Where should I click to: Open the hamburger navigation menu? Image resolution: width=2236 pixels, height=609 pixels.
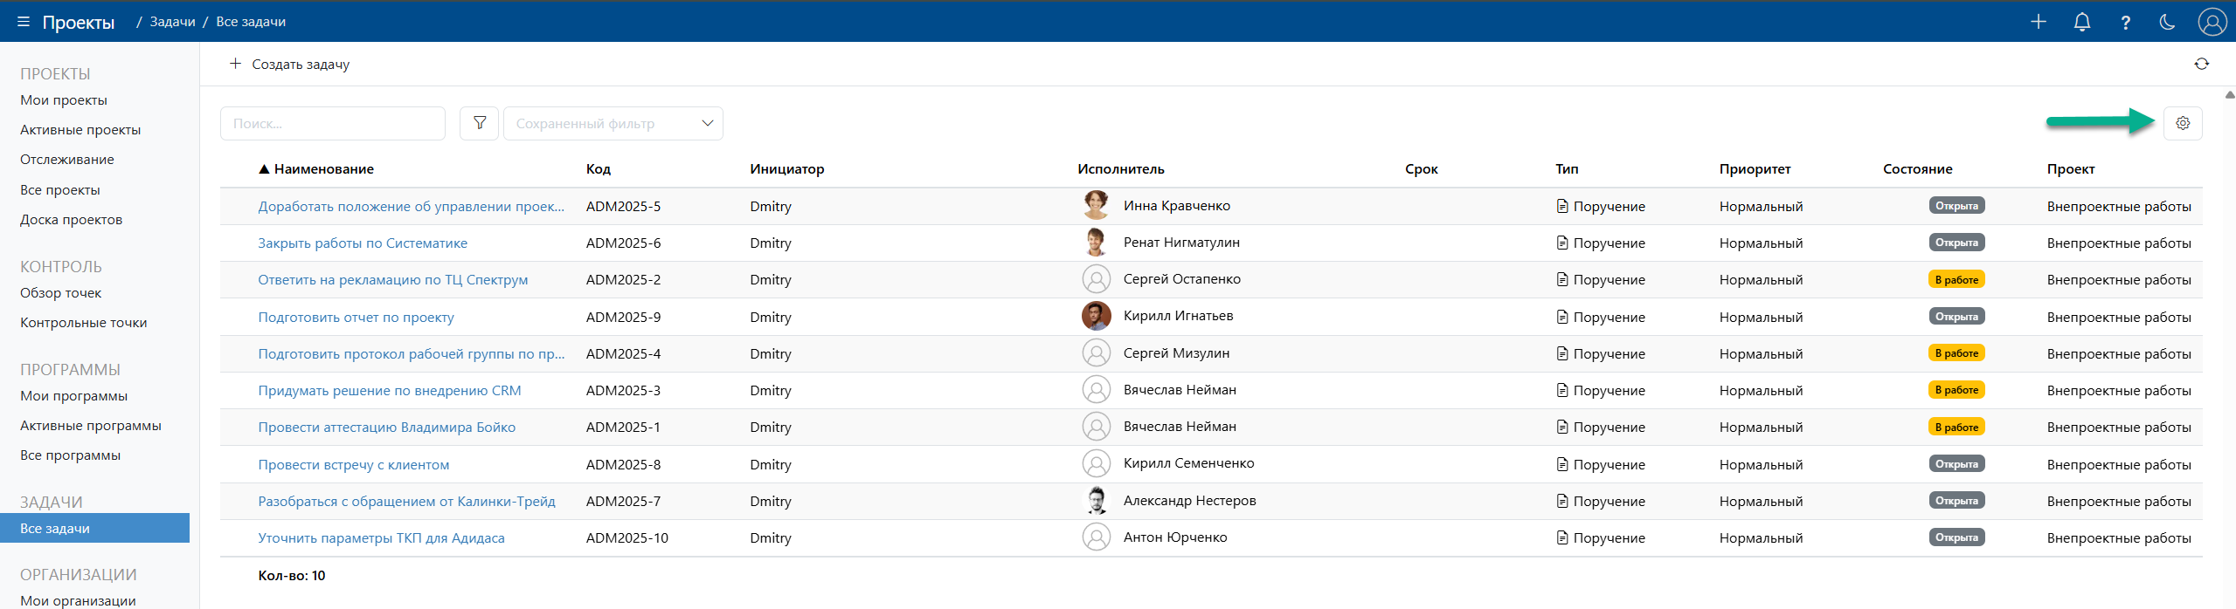[24, 22]
